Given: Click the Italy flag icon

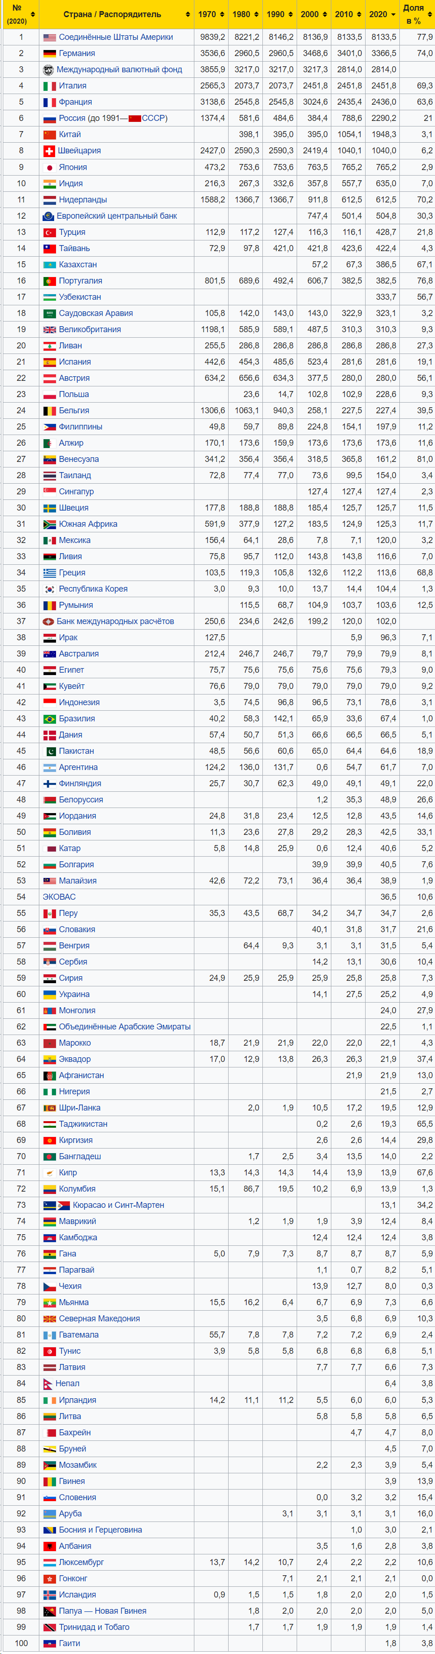Looking at the screenshot, I should click(x=50, y=86).
